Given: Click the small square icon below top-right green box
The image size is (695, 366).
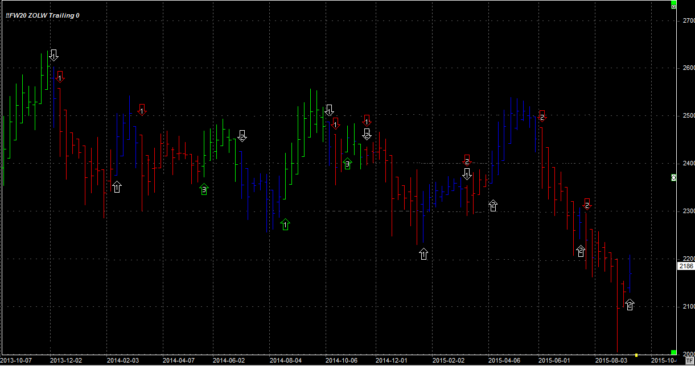Looking at the screenshot, I should coord(673,8).
